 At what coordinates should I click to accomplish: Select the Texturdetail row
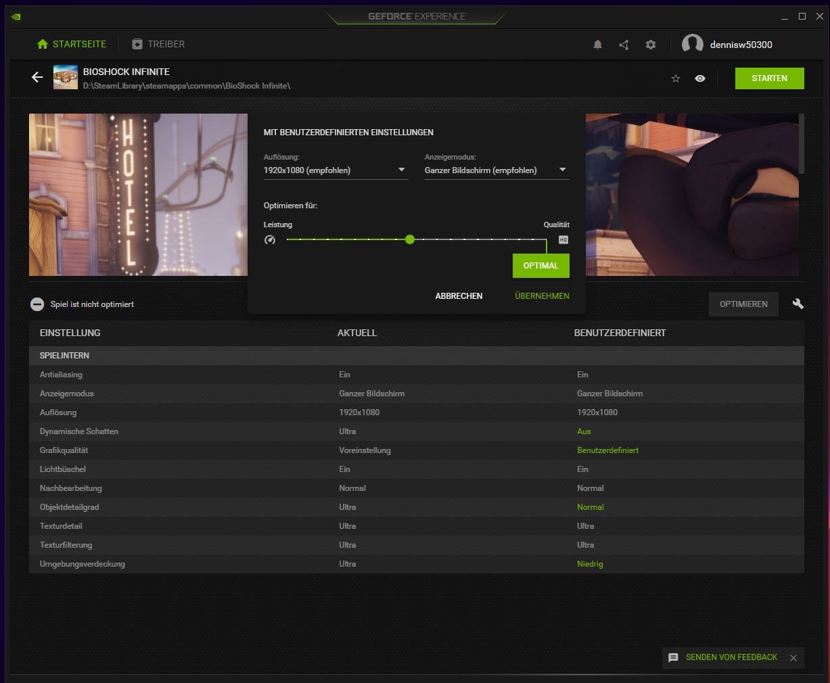point(417,526)
